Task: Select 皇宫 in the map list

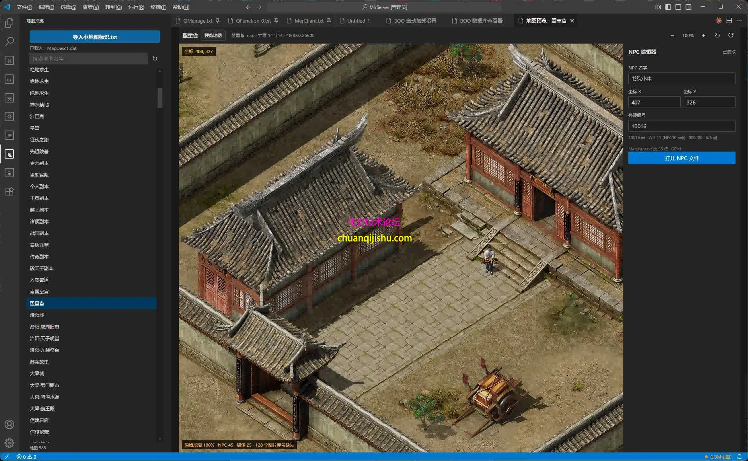Action: click(92, 128)
